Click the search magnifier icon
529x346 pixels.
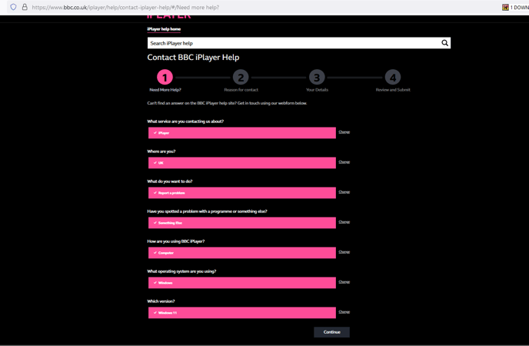pyautogui.click(x=444, y=43)
